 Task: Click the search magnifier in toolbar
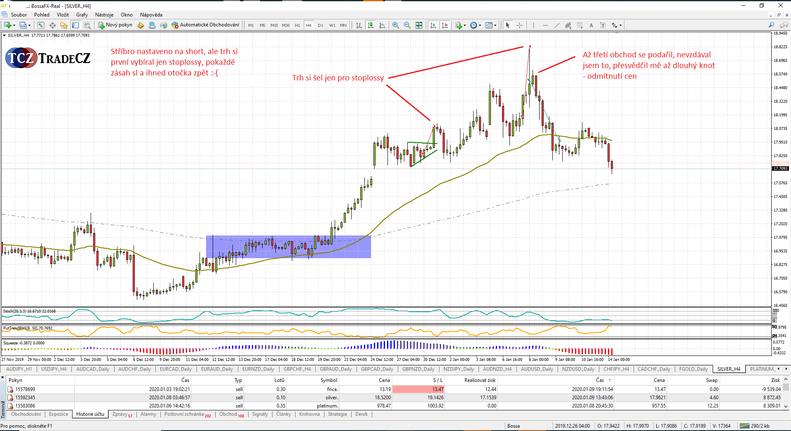[x=771, y=25]
